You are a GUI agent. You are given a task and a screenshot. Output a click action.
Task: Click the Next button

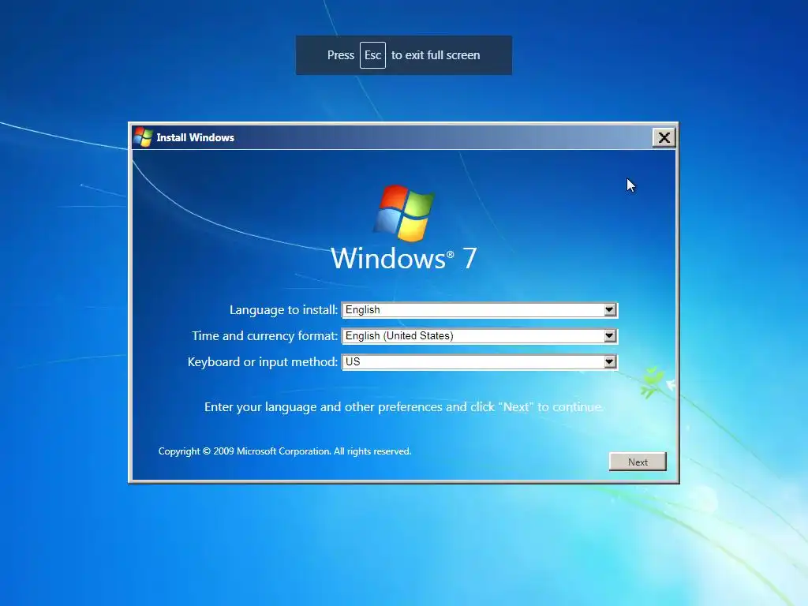pos(638,462)
